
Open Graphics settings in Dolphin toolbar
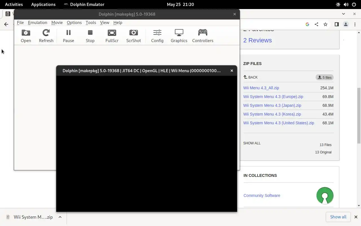[179, 36]
